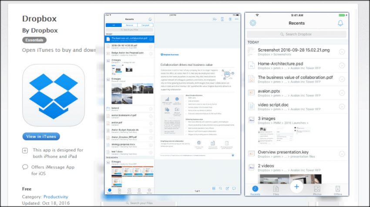The width and height of the screenshot is (370, 207).
Task: Click the trash delete icon in iPad toolbar
Action: (230, 19)
